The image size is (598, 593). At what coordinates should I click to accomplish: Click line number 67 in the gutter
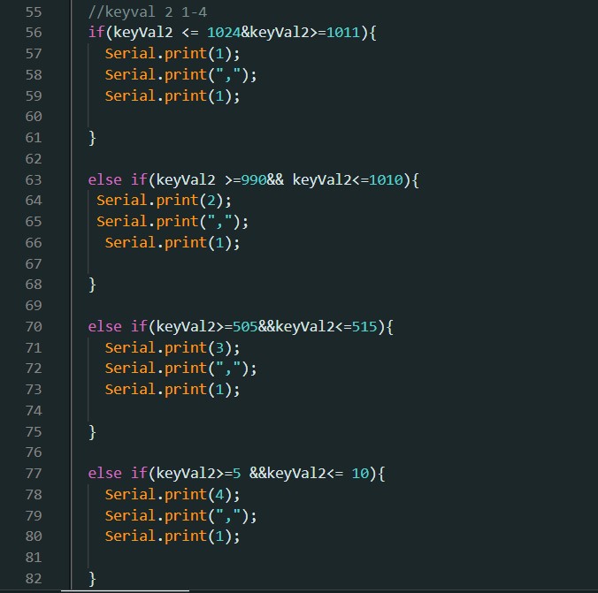click(x=34, y=263)
